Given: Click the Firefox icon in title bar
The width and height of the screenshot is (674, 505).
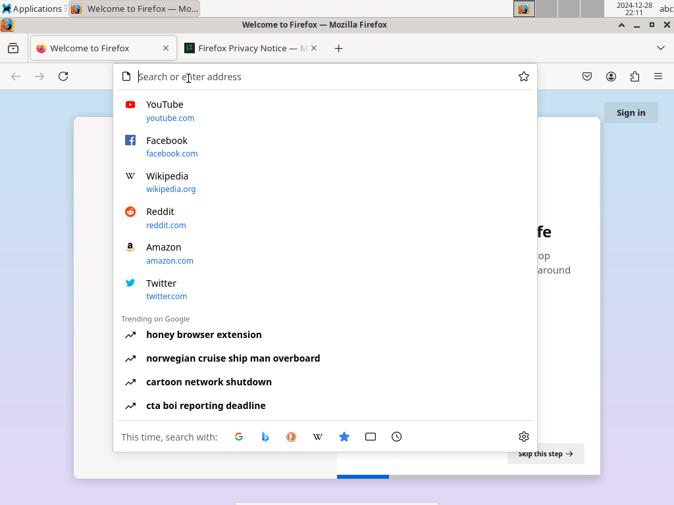Looking at the screenshot, I should [7, 25].
